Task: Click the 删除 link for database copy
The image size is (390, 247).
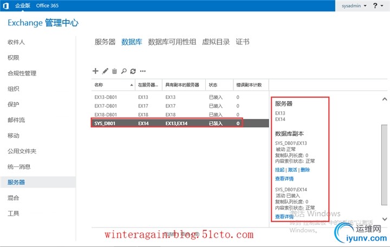Action: tap(305, 170)
